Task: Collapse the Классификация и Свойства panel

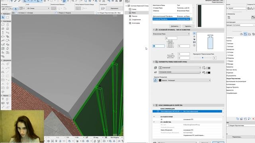Action: pos(154,105)
